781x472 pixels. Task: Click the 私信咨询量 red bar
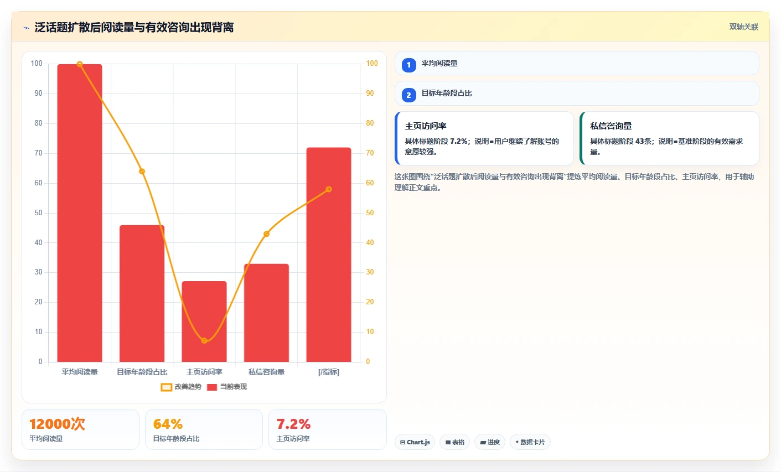coord(266,313)
